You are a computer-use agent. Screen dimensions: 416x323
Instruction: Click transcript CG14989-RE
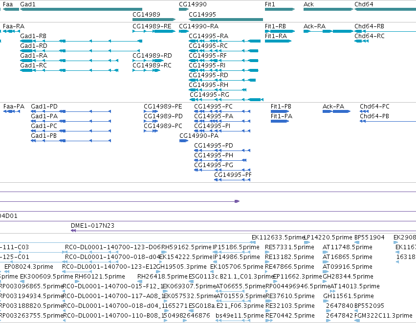pos(154,31)
